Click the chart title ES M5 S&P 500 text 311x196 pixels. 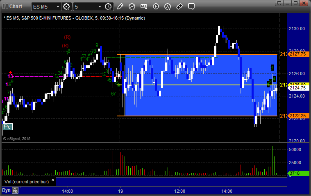pos(75,18)
